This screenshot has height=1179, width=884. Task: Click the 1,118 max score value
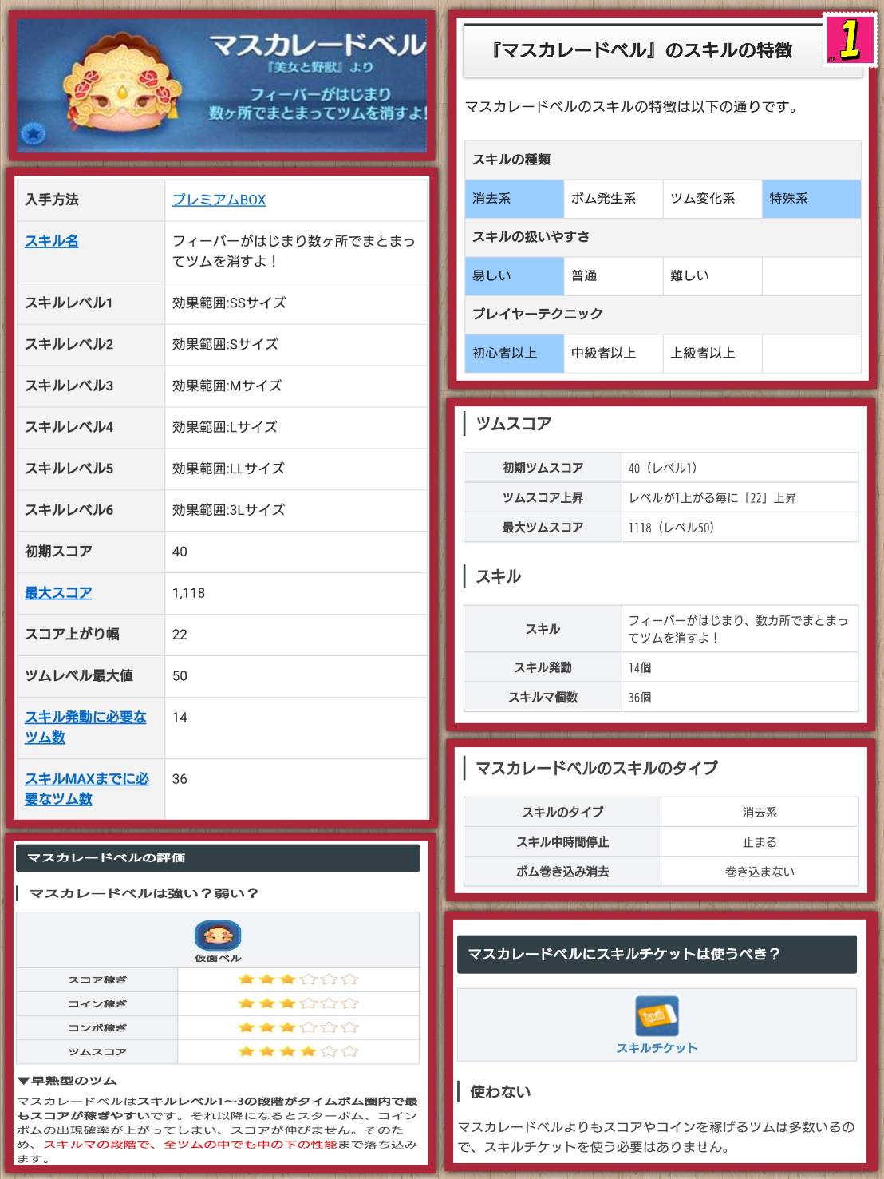(x=188, y=593)
